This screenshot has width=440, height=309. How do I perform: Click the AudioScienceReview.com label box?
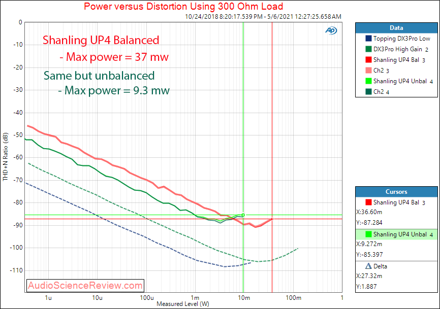[x=85, y=286]
